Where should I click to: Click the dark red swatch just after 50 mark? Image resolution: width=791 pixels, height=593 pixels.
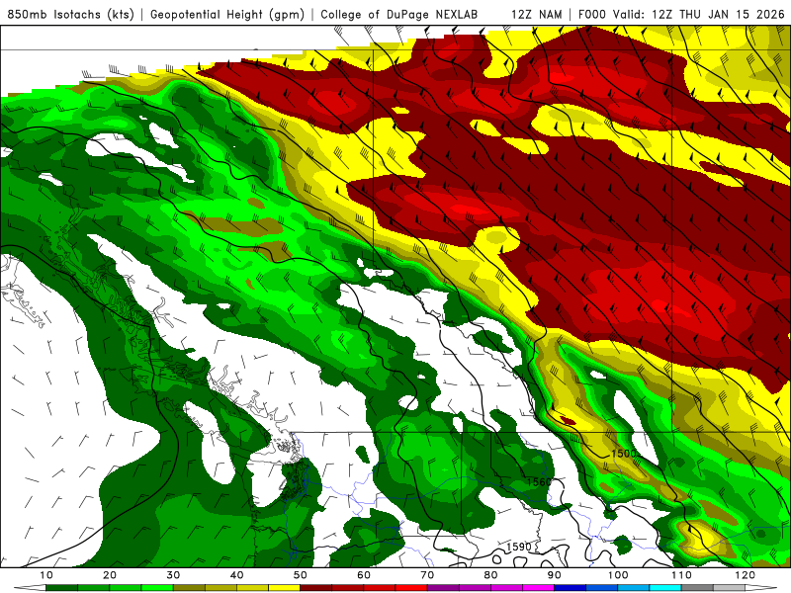[315, 588]
